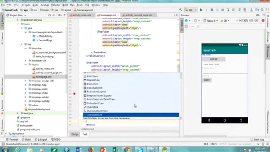Open Project panel gear settings
270x152 pixels.
point(59,15)
